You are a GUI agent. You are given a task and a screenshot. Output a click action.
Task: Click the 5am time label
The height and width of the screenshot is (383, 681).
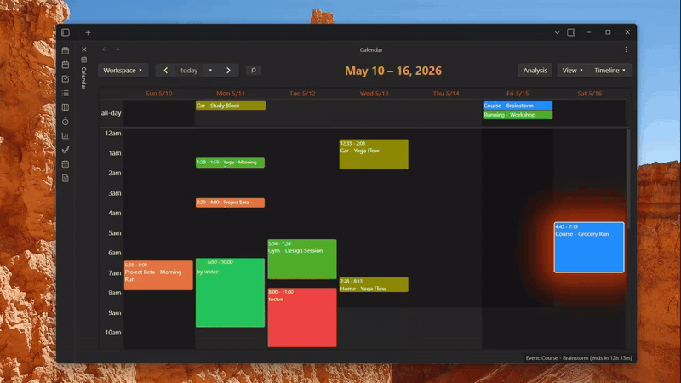115,232
